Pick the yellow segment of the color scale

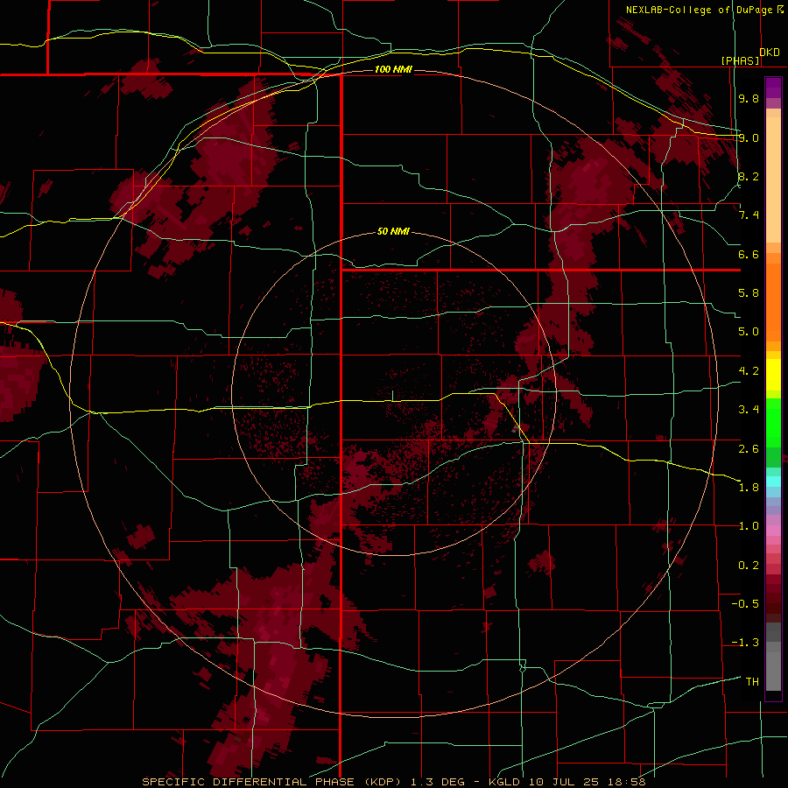tap(773, 375)
